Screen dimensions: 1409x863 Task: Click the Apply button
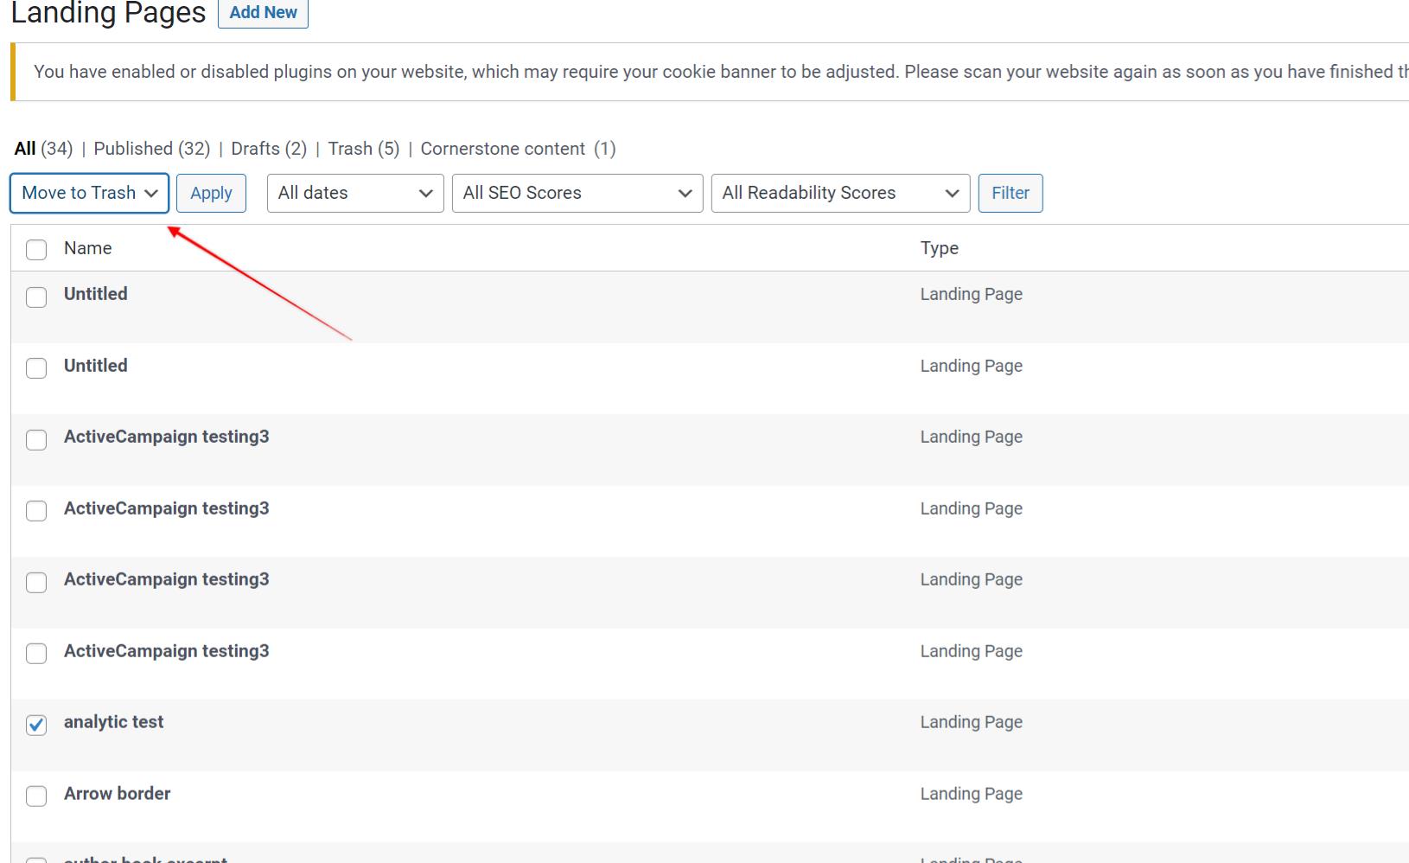pyautogui.click(x=211, y=193)
